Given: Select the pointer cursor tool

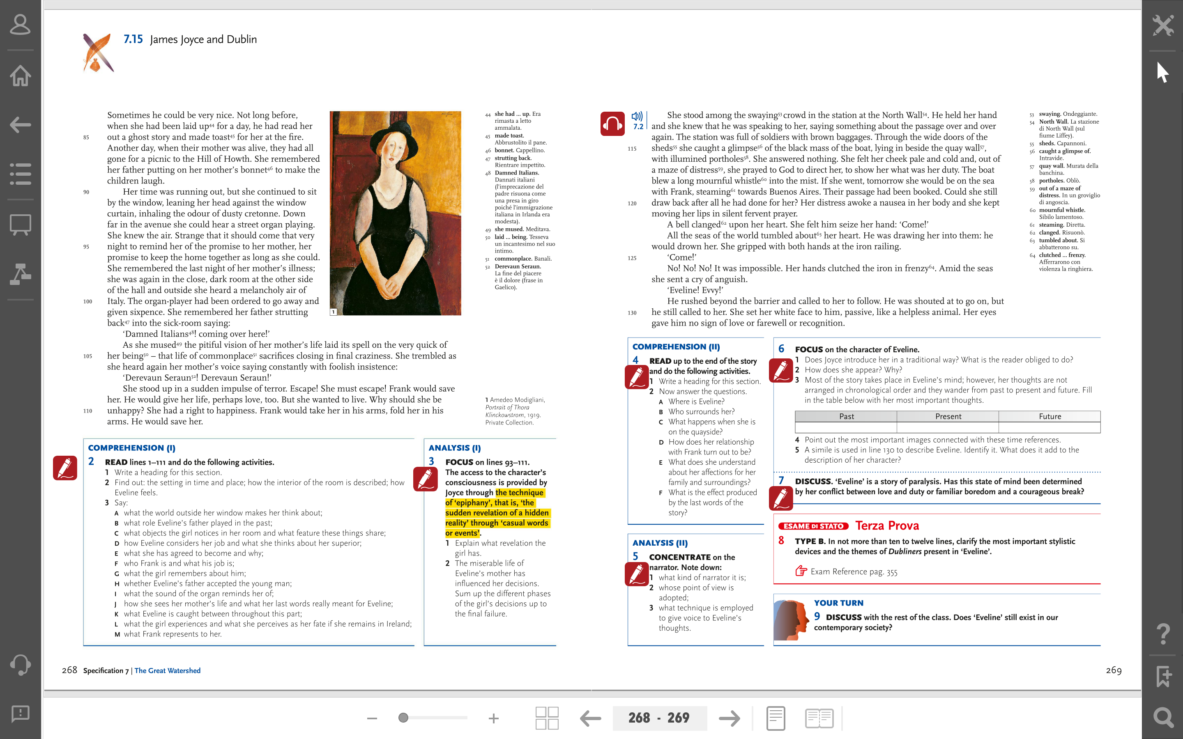Looking at the screenshot, I should click(x=1163, y=72).
